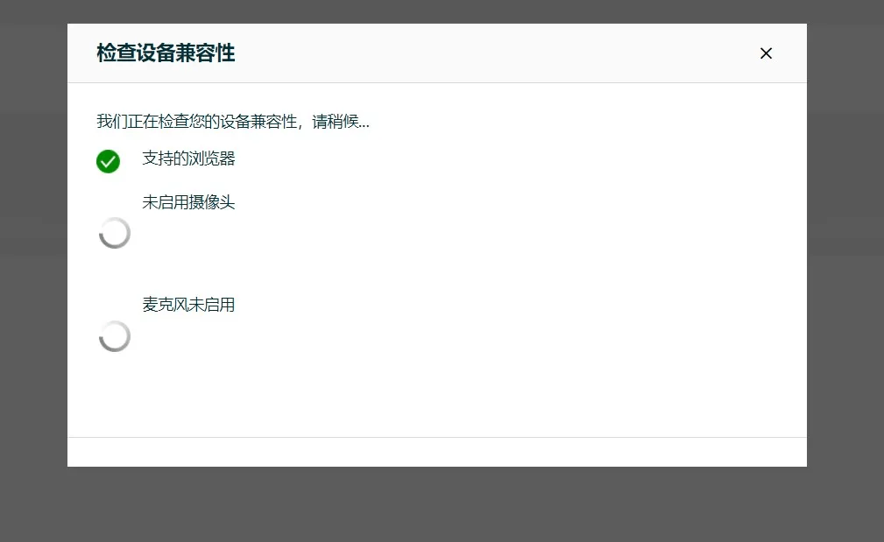Click the divider line below dialog header
This screenshot has width=884, height=542.
(x=438, y=82)
